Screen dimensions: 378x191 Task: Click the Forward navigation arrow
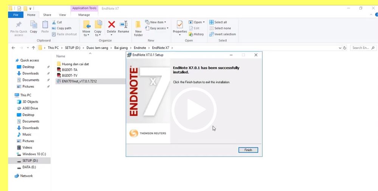(x=21, y=48)
